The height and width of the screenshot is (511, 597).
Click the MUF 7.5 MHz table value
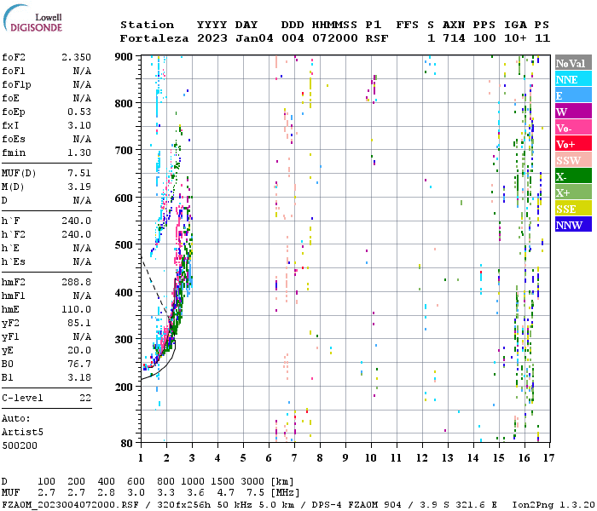click(x=256, y=492)
